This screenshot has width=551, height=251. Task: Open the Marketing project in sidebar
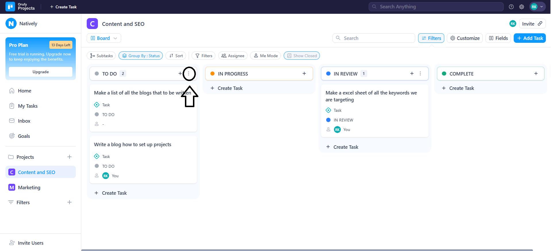pyautogui.click(x=29, y=188)
